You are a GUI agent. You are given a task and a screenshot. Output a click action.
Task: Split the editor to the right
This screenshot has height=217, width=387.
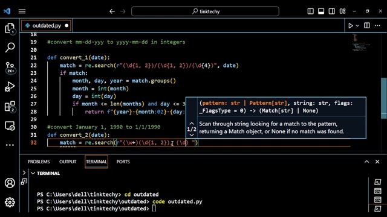pos(367,25)
